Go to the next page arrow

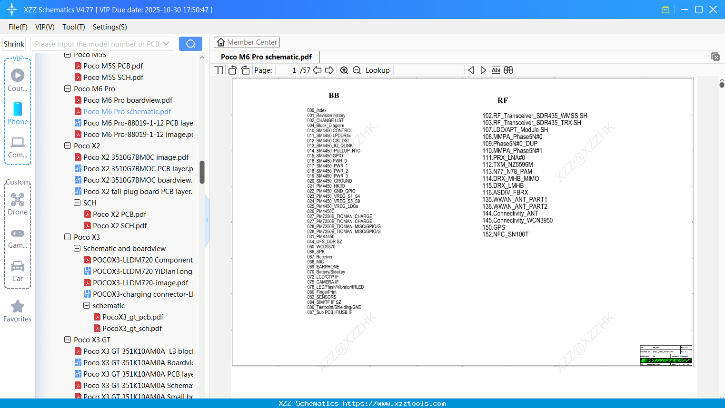tap(329, 70)
